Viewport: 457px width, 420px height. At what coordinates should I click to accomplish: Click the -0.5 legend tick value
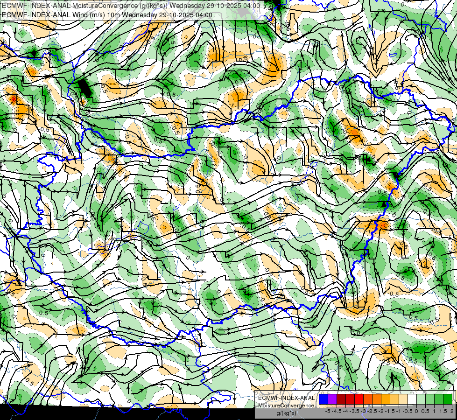tap(408, 411)
